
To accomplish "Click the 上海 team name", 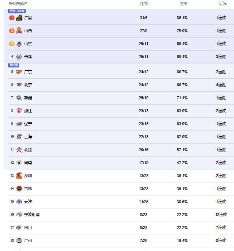I will [28, 137].
